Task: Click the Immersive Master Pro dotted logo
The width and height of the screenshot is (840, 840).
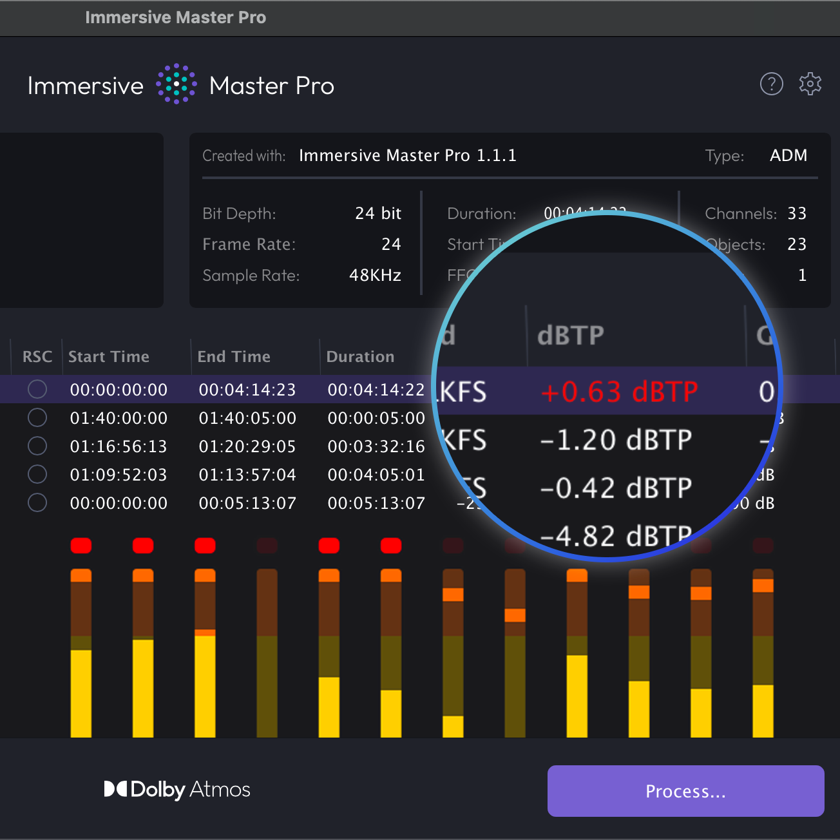Action: coord(177,84)
